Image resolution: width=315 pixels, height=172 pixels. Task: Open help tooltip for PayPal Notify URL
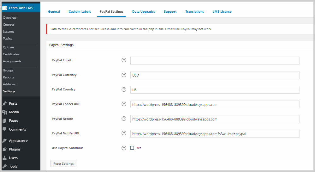click(124, 133)
